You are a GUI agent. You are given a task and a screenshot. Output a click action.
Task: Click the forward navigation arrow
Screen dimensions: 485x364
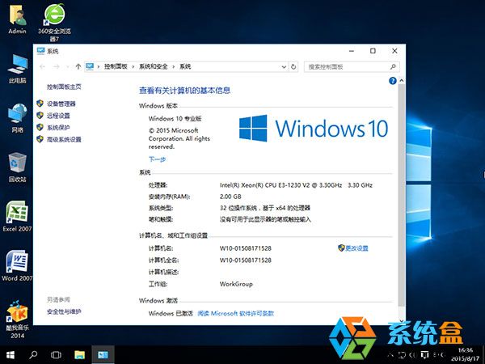tap(56, 66)
